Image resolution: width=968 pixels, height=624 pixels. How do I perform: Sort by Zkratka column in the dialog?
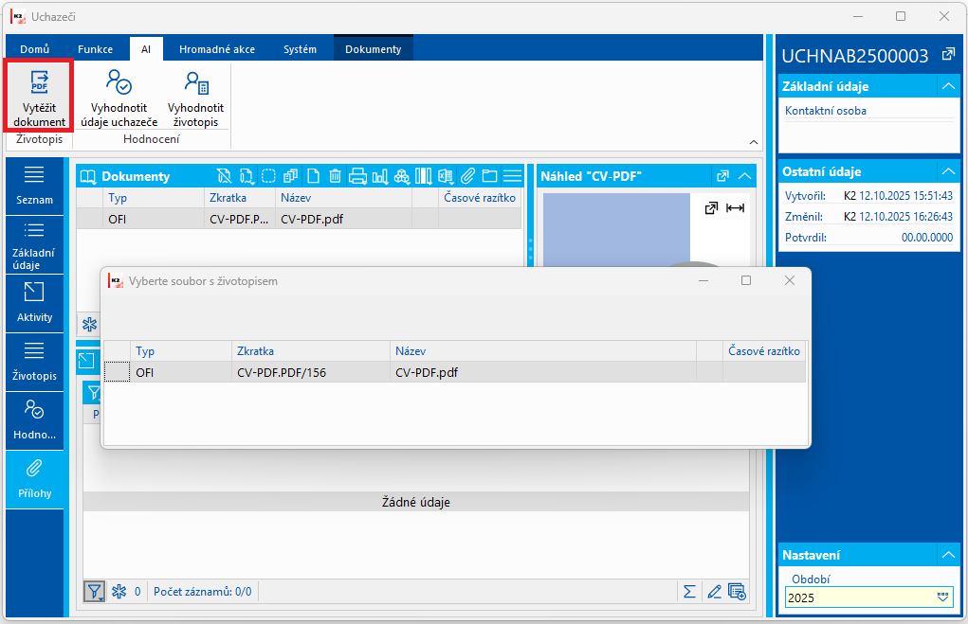(311, 351)
